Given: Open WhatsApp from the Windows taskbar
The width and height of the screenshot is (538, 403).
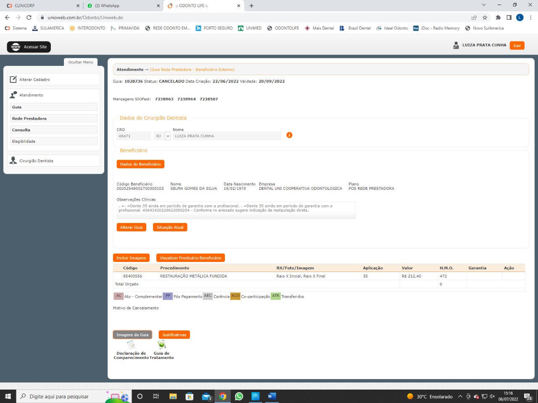Looking at the screenshot, I should click(x=239, y=396).
